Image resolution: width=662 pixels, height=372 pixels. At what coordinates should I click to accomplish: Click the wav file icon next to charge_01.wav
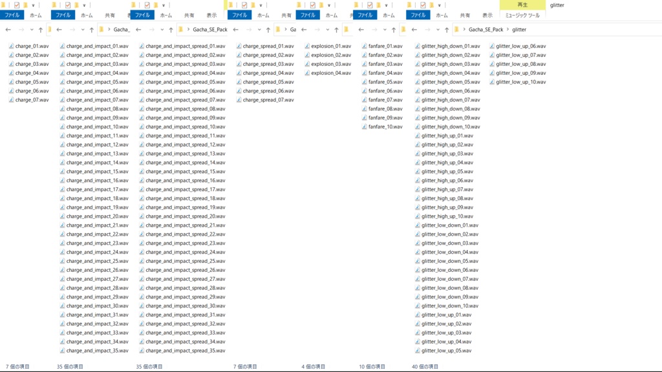tap(11, 46)
